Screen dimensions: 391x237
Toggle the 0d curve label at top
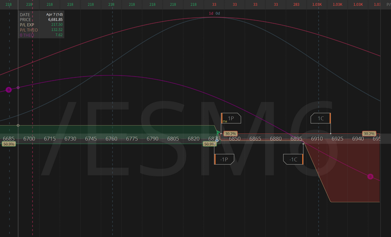218,14
